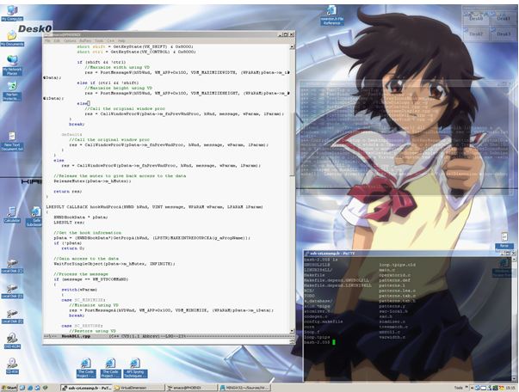Screen dimensions: 519x392
Task: Switch to Desk0 in desktop switcher
Action: click(476, 19)
